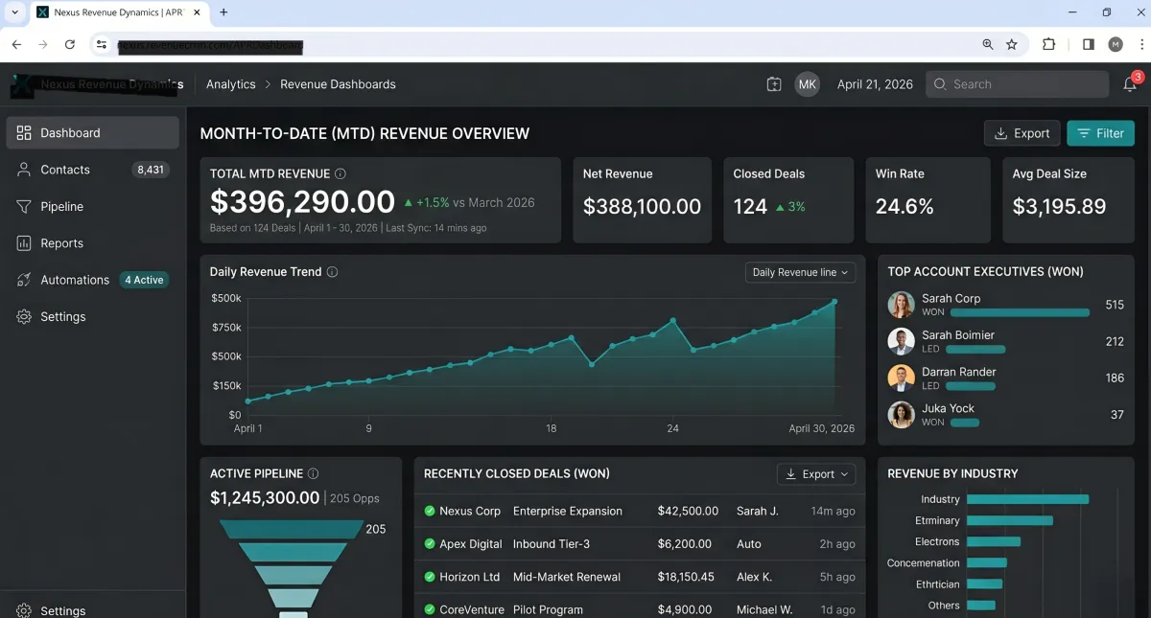Click into the Search field
The image size is (1151, 618).
1017,84
